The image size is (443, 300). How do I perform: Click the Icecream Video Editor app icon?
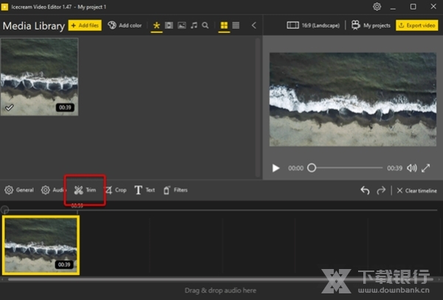point(4,7)
